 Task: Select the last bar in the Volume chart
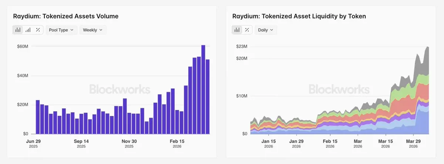pyautogui.click(x=208, y=97)
